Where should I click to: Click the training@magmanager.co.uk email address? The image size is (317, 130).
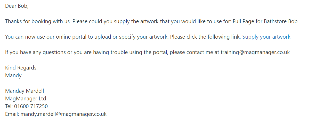255,52
